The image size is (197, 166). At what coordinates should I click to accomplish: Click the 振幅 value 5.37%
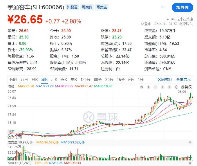pos(67,50)
